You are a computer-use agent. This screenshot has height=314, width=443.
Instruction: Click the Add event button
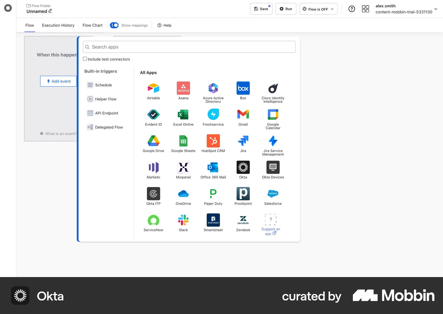(x=58, y=81)
